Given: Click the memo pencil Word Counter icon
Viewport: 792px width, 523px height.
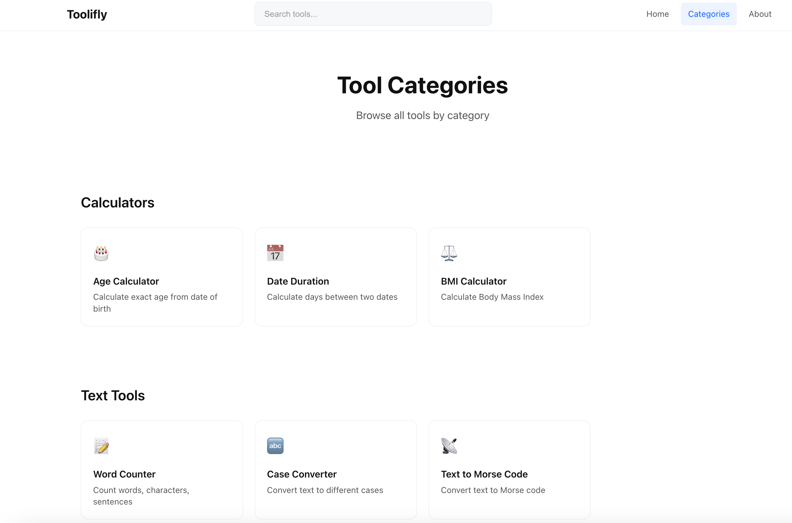Looking at the screenshot, I should [x=101, y=446].
